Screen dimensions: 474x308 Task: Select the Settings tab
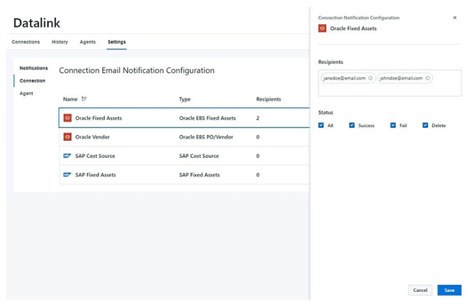pos(117,42)
